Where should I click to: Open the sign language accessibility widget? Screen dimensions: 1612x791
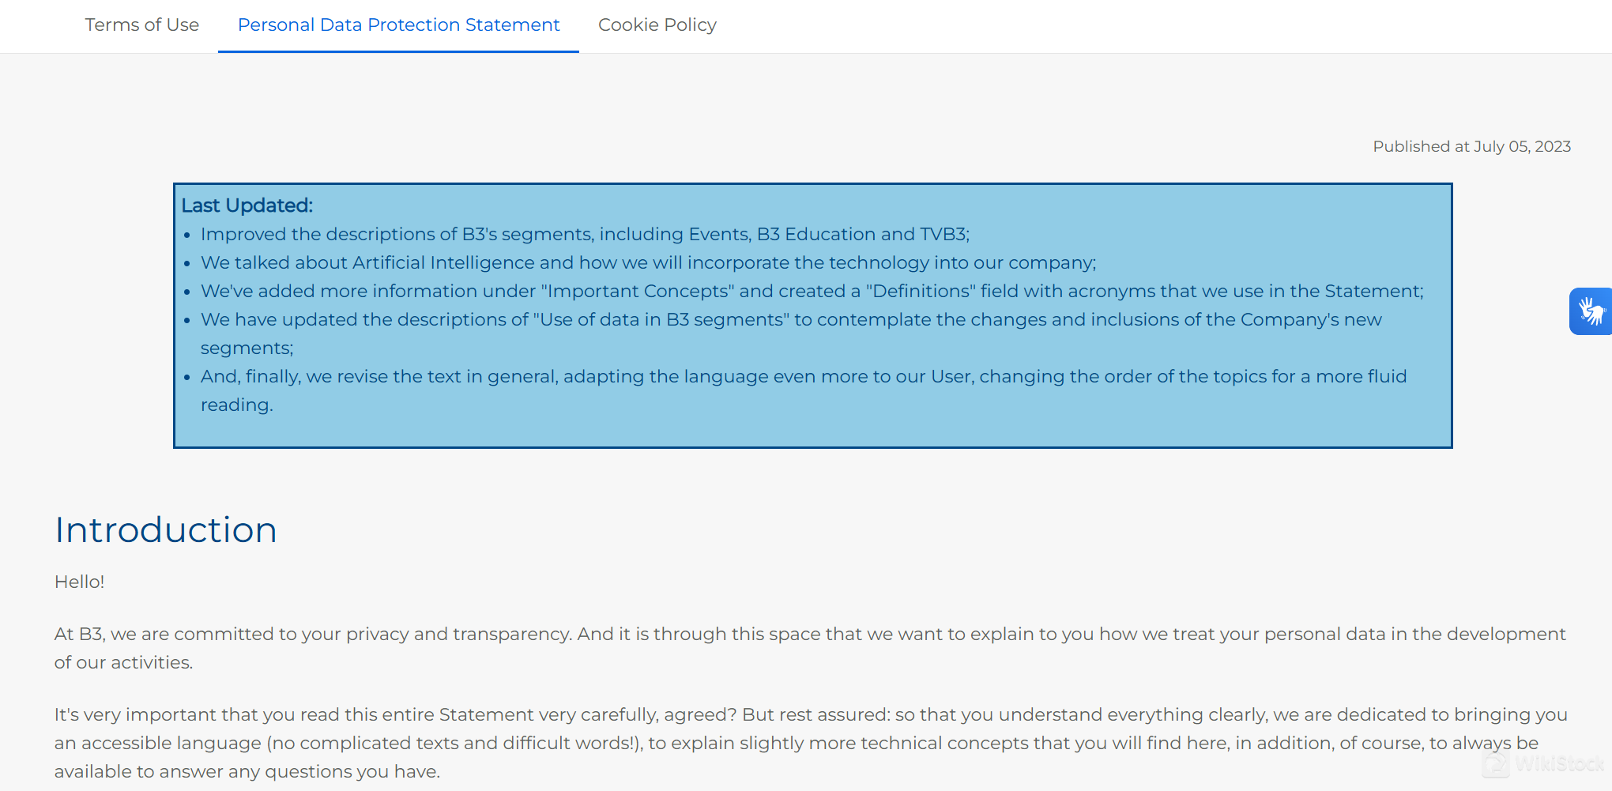1593,311
